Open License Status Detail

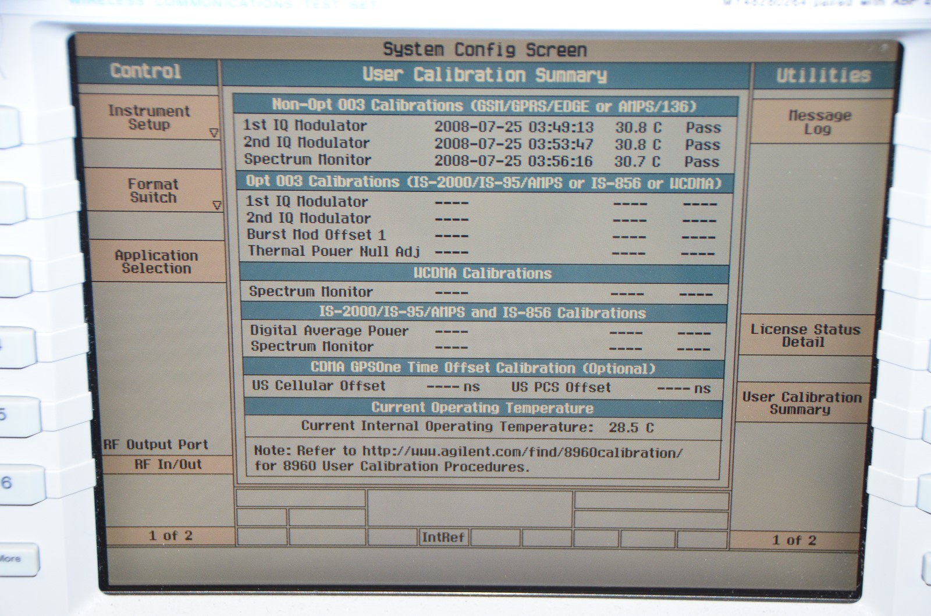click(804, 335)
